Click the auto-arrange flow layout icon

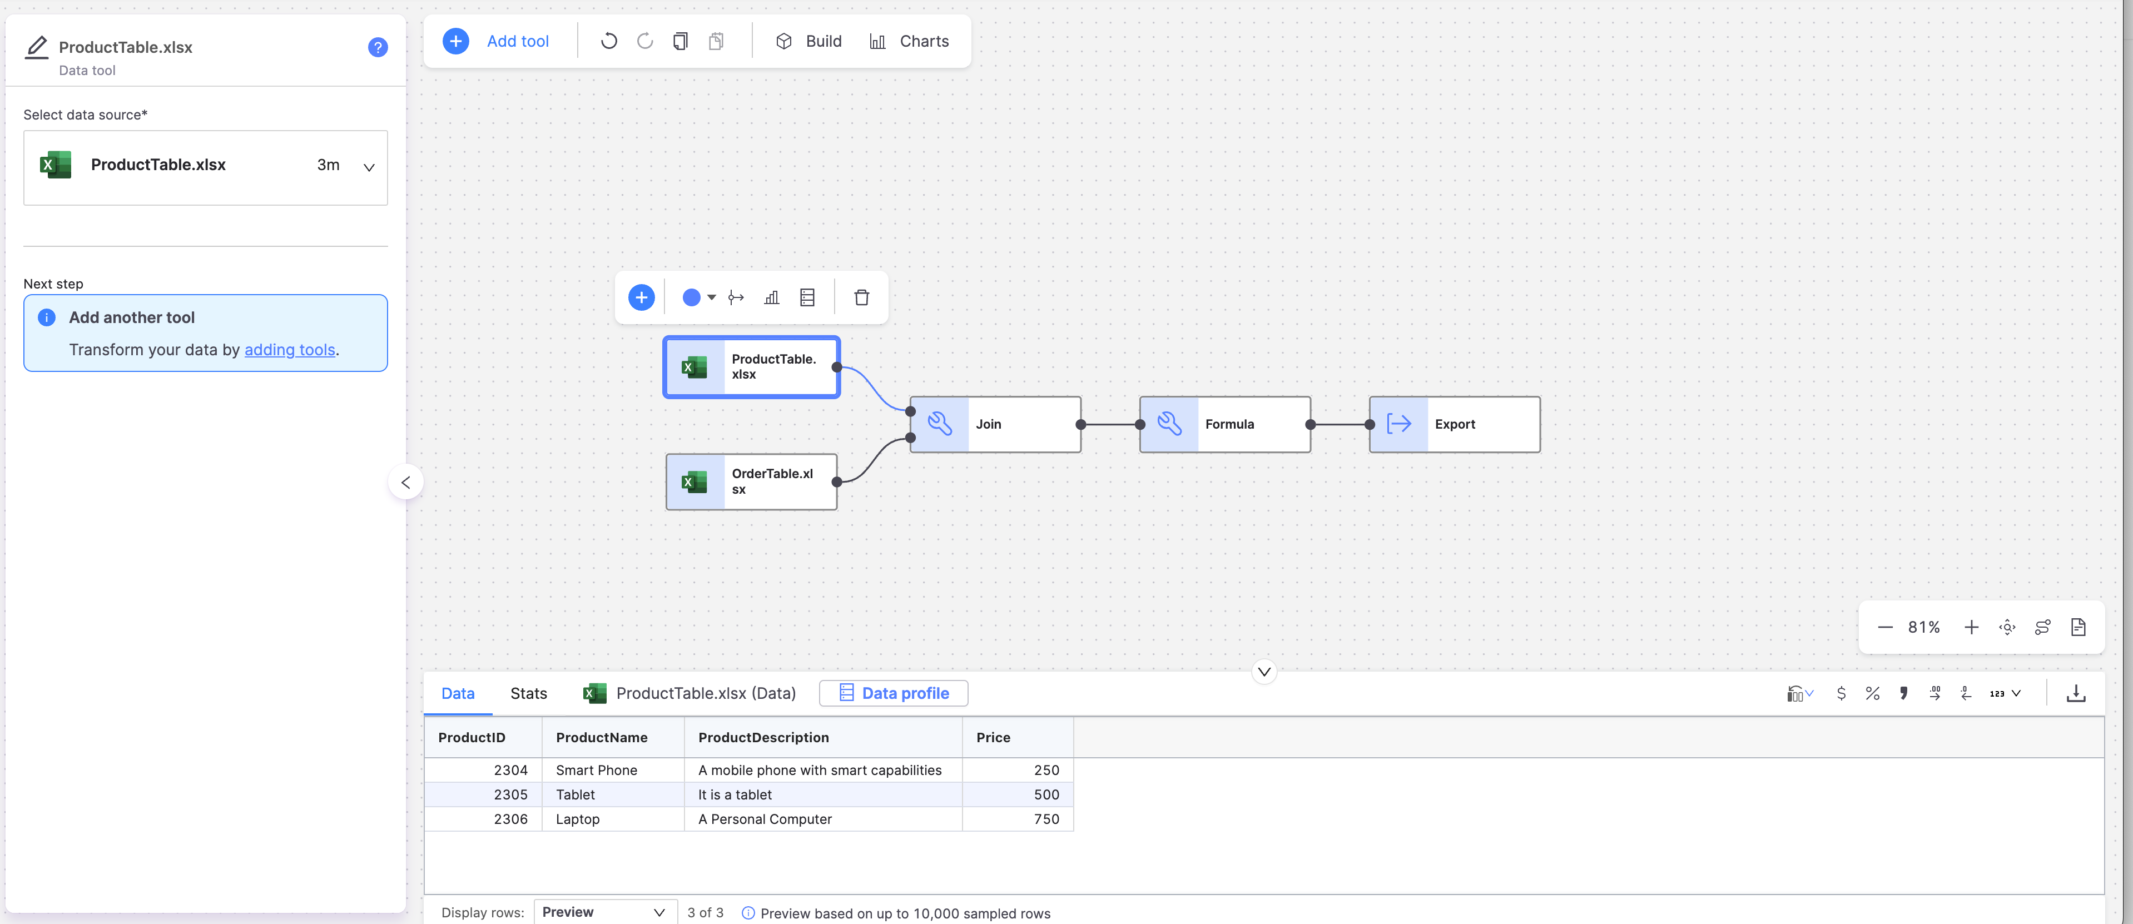tap(2043, 627)
